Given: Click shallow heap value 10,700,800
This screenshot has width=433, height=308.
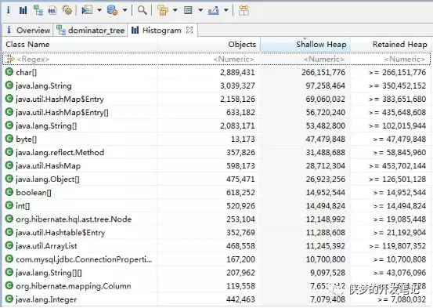Looking at the screenshot, I should (325, 259).
